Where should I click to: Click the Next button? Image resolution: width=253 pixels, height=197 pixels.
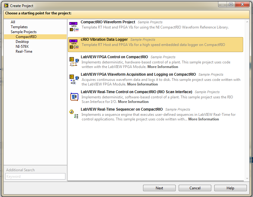159,188
